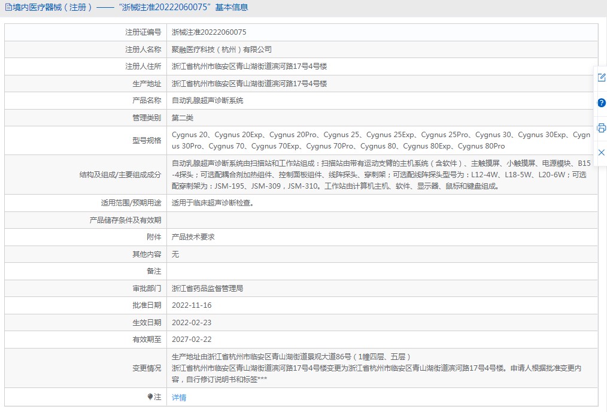Open the 详情 link
Viewport: 607px width, 412px height.
point(179,397)
